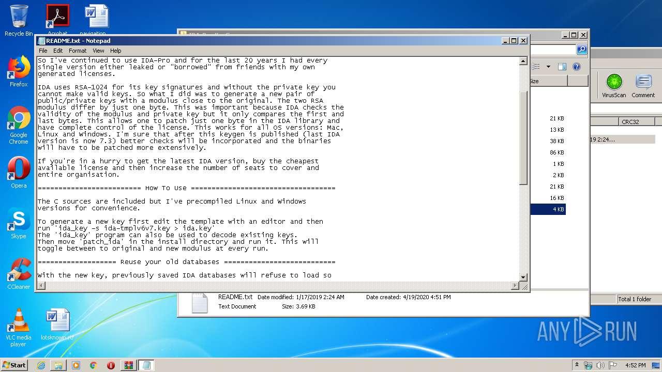
Task: Show hidden tray icons via the chevron
Action: (577, 365)
